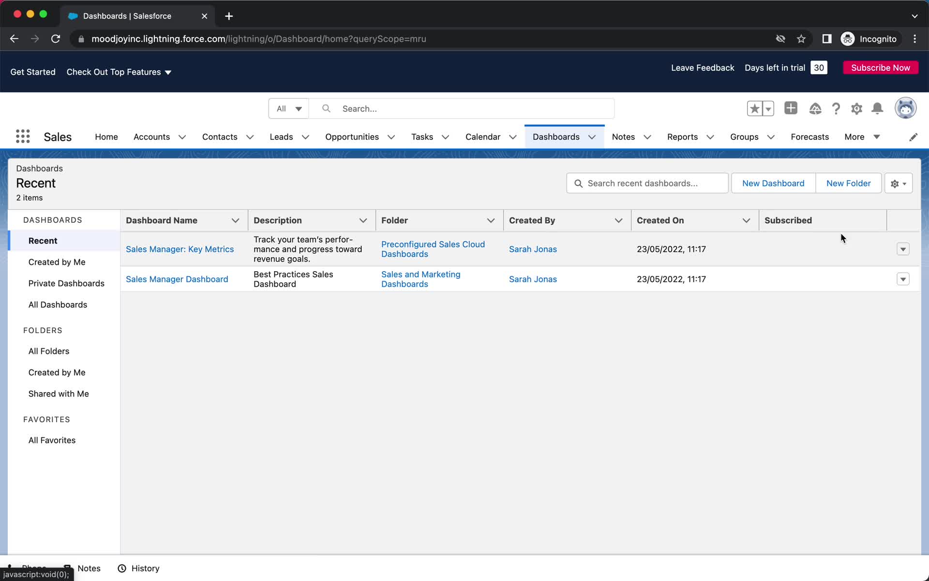The width and height of the screenshot is (929, 581).
Task: Open the Trailhead guidance icon
Action: pos(815,108)
